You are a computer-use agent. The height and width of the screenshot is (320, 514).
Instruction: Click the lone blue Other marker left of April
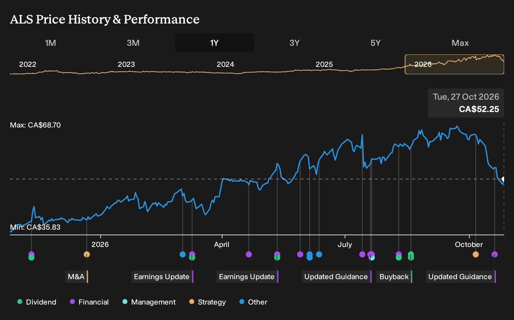pos(182,254)
